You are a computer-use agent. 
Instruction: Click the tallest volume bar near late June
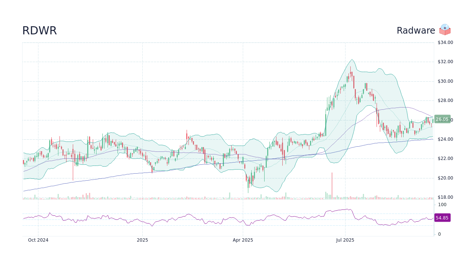pos(332,186)
